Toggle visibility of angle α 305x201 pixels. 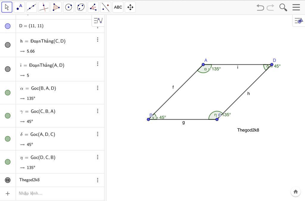7,92
